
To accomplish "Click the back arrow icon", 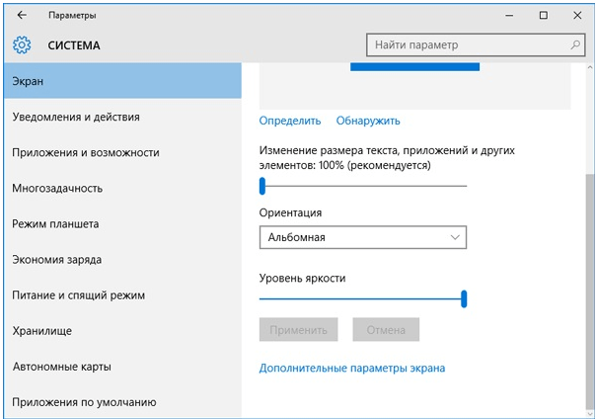I will pos(22,15).
